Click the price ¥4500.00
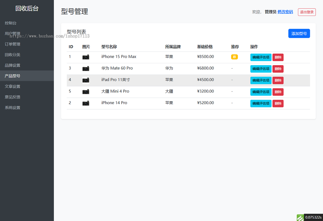Image resolution: width=323 pixels, height=221 pixels. pyautogui.click(x=206, y=80)
